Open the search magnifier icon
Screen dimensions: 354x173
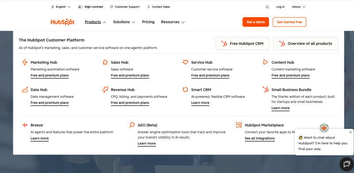(267, 7)
